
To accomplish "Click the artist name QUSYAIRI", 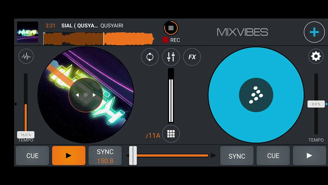I will point(112,26).
